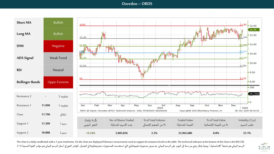Select the Bollinger Bands label
This screenshot has width=274, height=154.
(28, 82)
